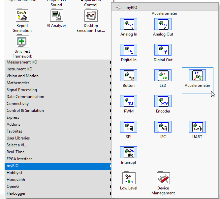Select the Analog In palette icon

(129, 24)
